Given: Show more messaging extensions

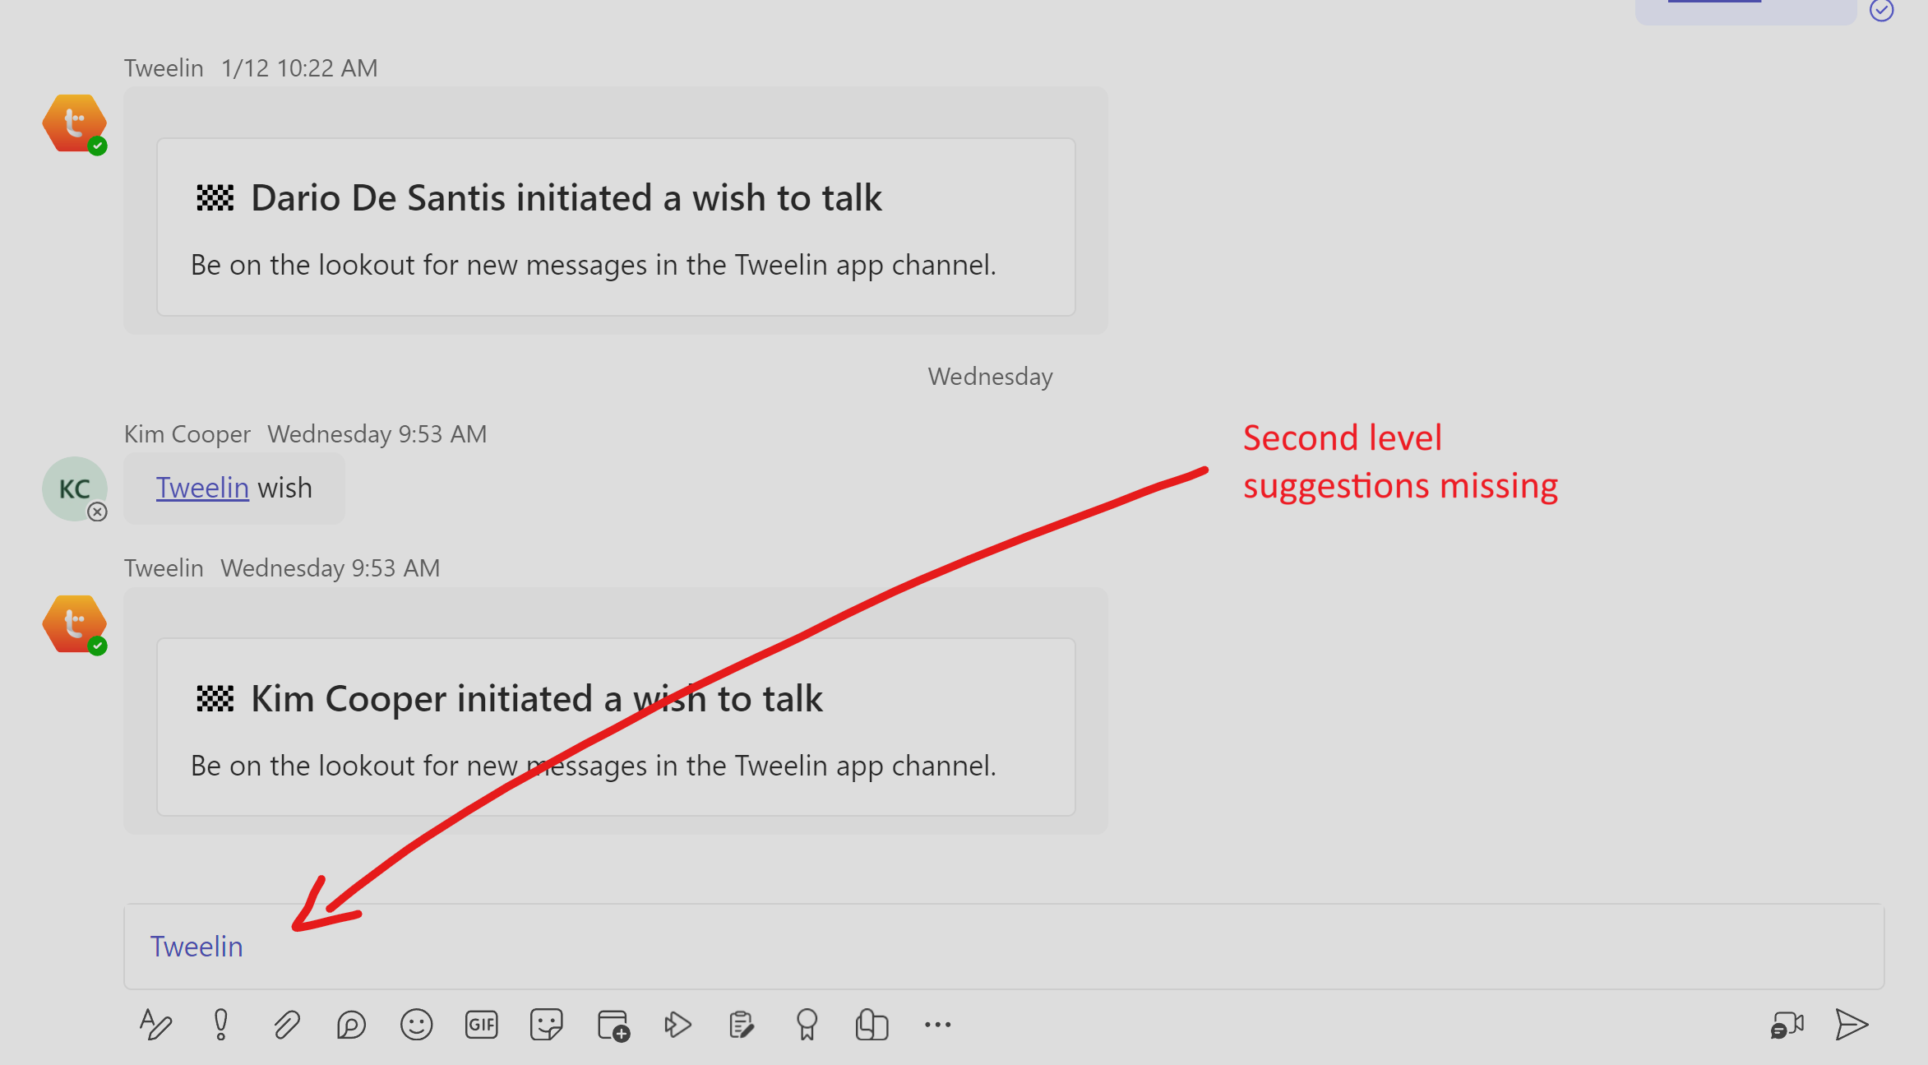Looking at the screenshot, I should (937, 1025).
